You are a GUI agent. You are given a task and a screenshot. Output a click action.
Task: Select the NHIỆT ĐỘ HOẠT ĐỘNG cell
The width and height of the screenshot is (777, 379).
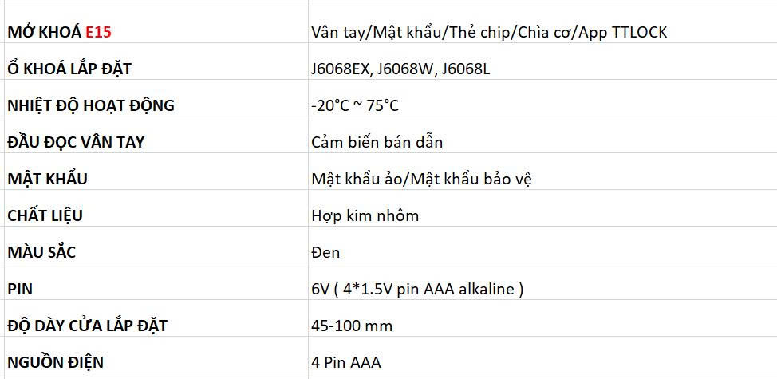point(91,105)
